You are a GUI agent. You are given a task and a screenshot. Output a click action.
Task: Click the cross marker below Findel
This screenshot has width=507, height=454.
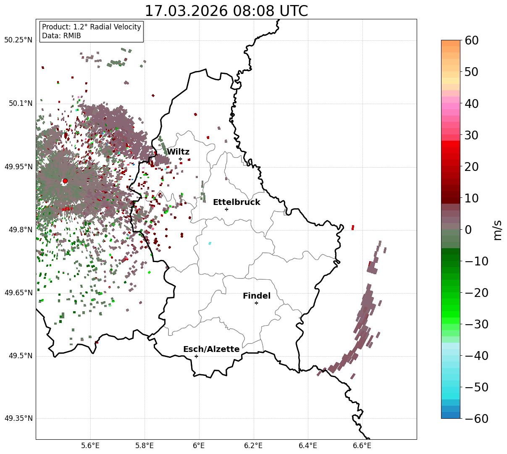click(x=256, y=303)
